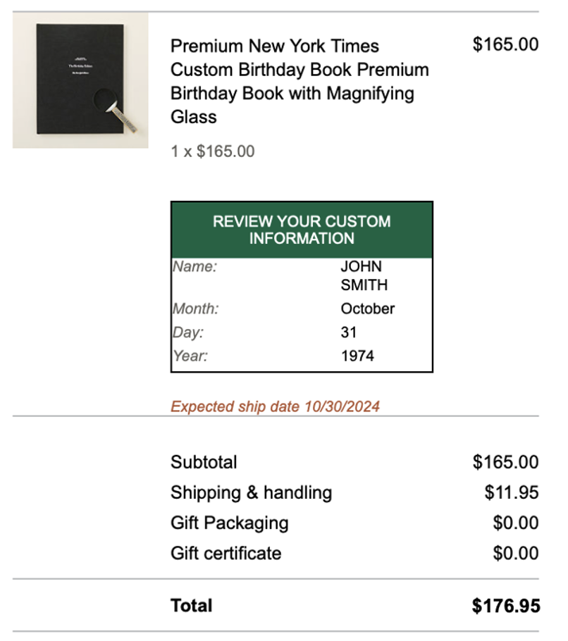Select the Subtotal label
Screen dimensions: 568x641
[x=204, y=462]
